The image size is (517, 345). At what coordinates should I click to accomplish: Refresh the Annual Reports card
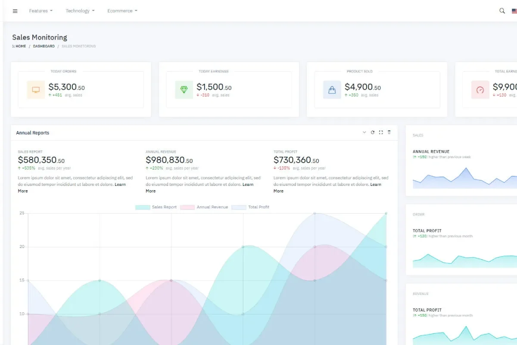pos(373,132)
